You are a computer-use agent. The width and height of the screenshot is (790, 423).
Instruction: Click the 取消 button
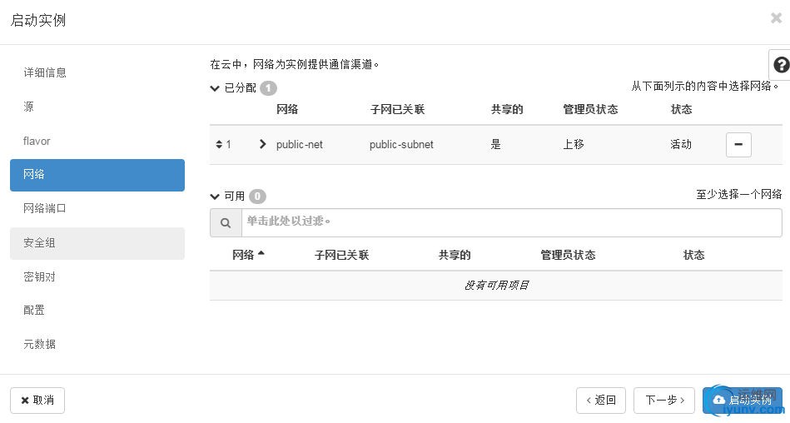click(37, 401)
